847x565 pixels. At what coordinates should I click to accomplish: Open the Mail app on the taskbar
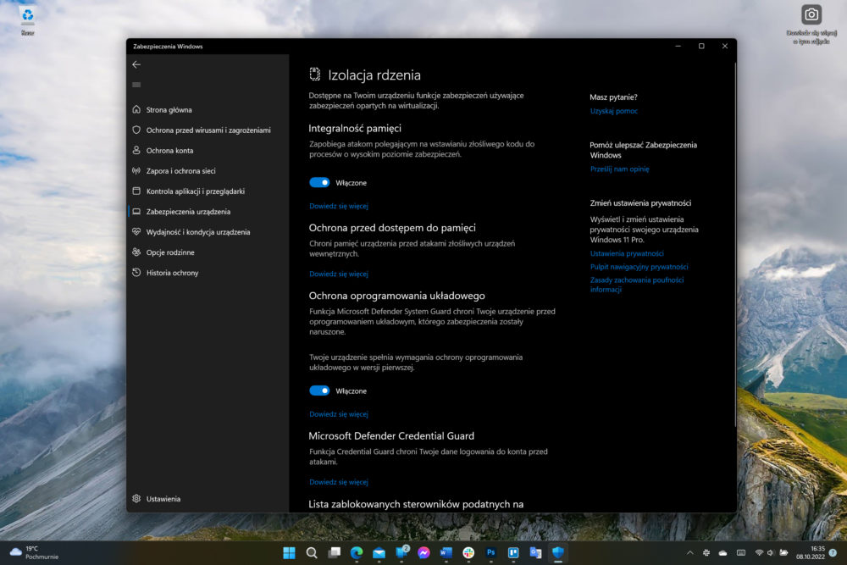point(379,552)
